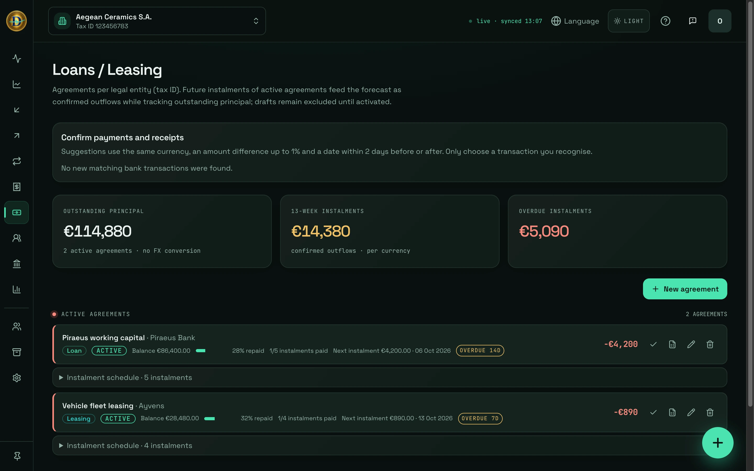The height and width of the screenshot is (471, 754).
Task: Click the activity pulse icon in sidebar
Action: click(x=16, y=59)
